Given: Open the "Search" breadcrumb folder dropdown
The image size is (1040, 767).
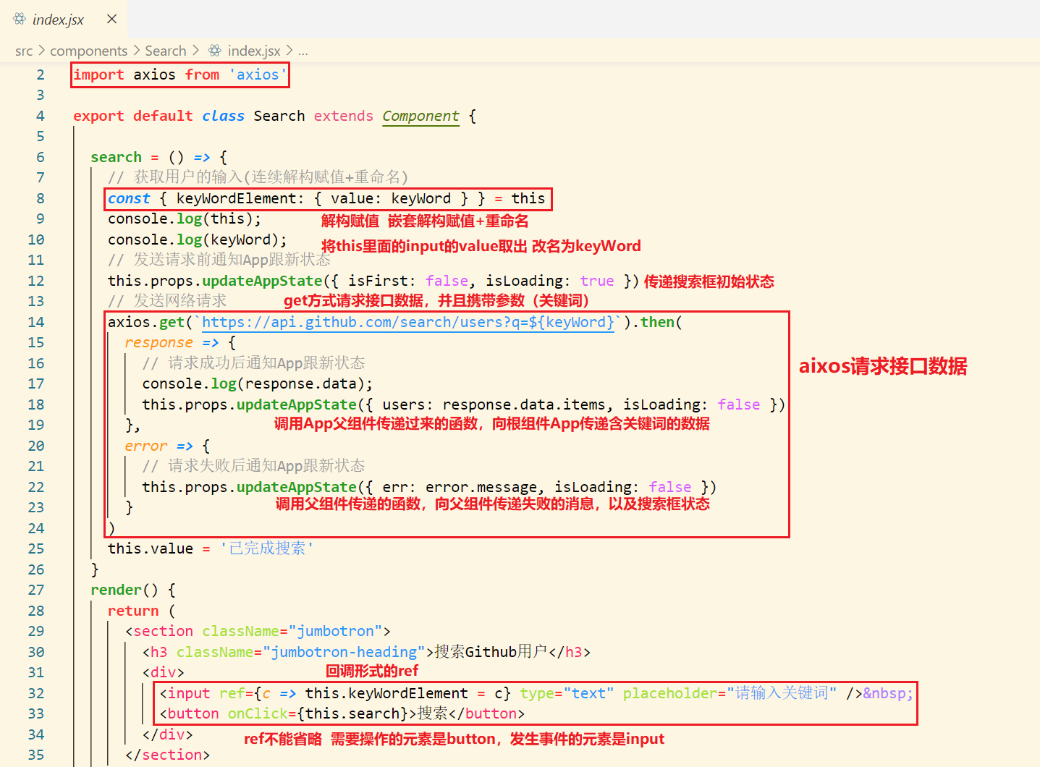Looking at the screenshot, I should [166, 51].
